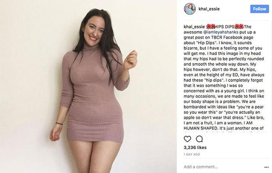Click the "HUMAN SHAPED" line in the caption
The image size is (272, 173).
[x=201, y=128]
